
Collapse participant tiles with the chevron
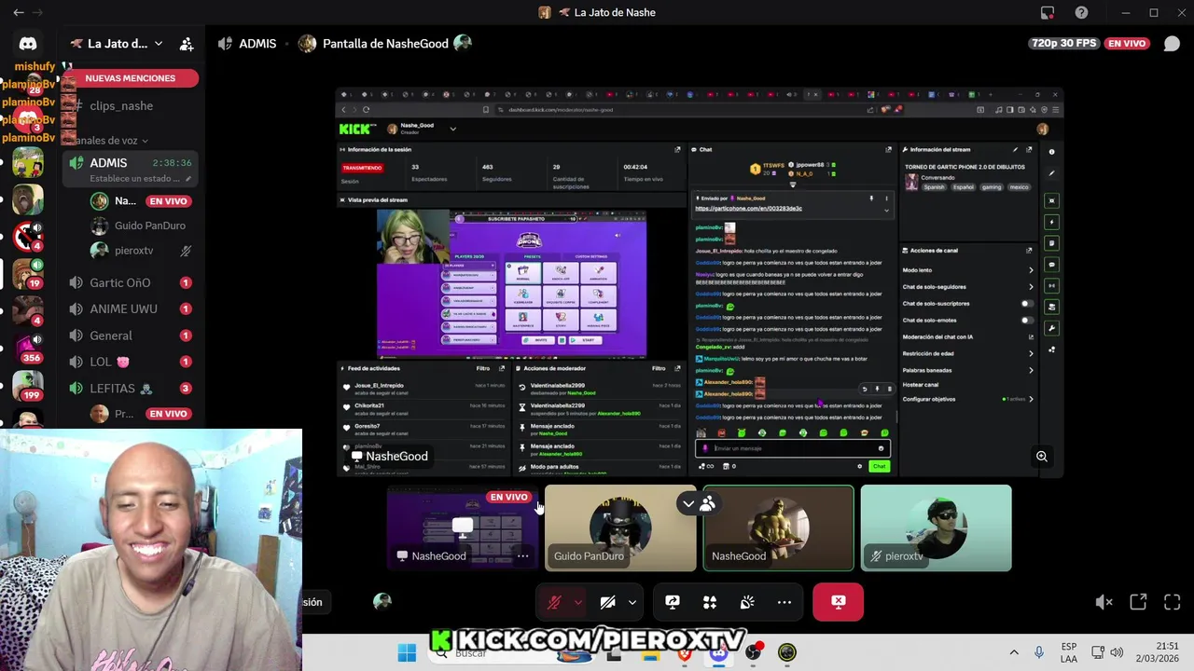pos(688,504)
